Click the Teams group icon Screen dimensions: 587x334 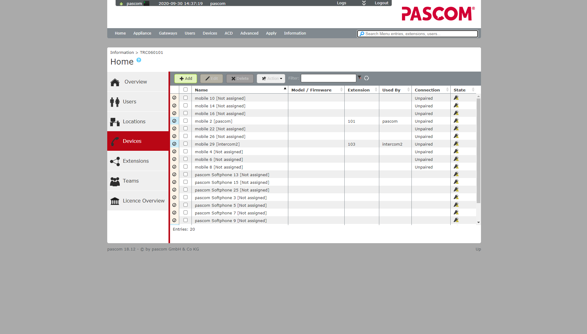(x=115, y=181)
